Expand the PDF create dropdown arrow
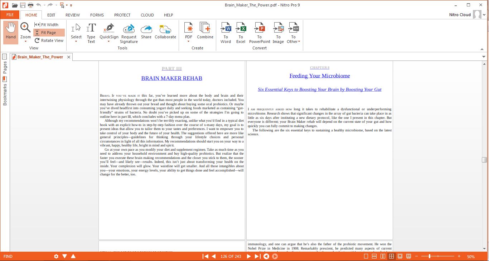Viewport: 489px width, 261px height. tap(188, 42)
